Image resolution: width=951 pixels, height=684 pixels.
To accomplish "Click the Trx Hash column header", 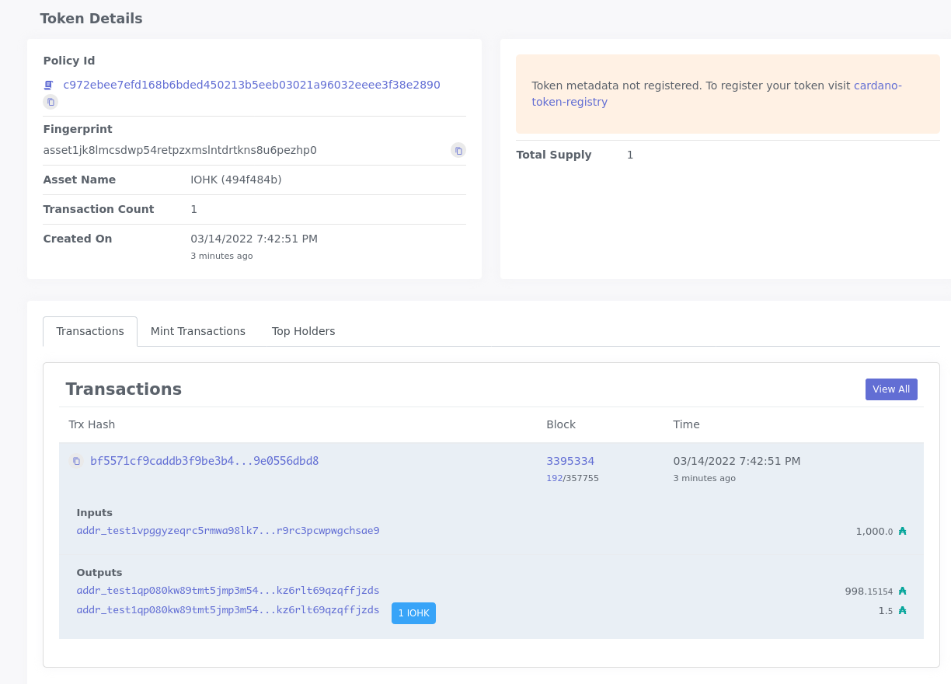I will [92, 424].
